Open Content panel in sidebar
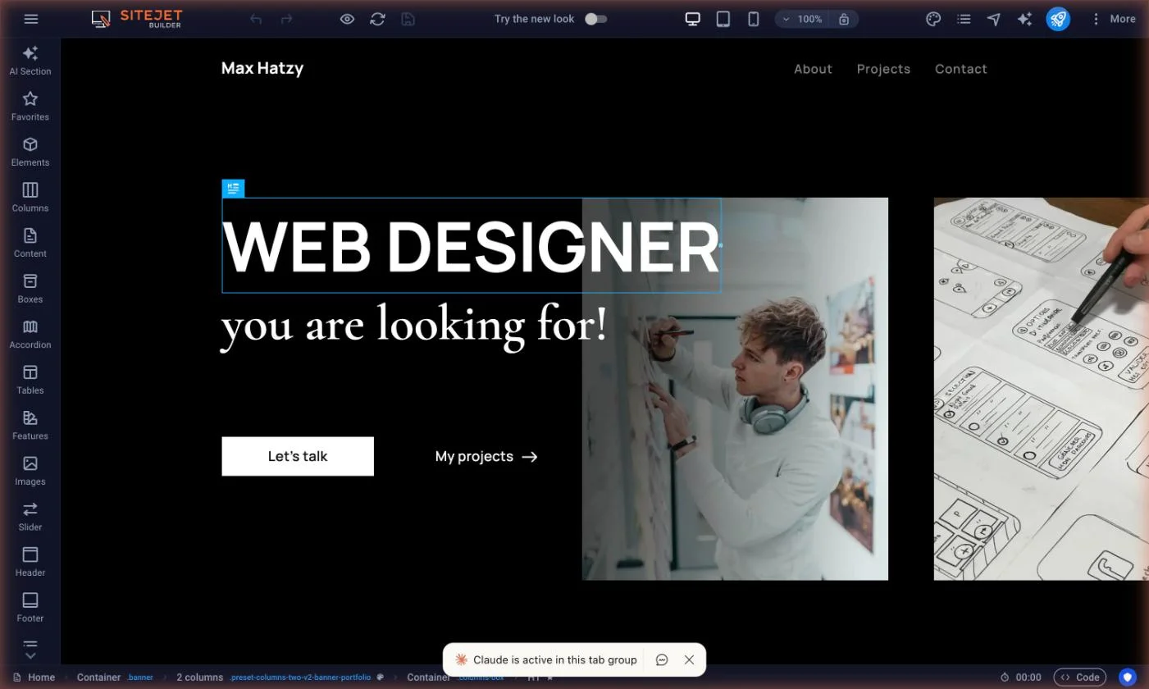 pos(30,243)
